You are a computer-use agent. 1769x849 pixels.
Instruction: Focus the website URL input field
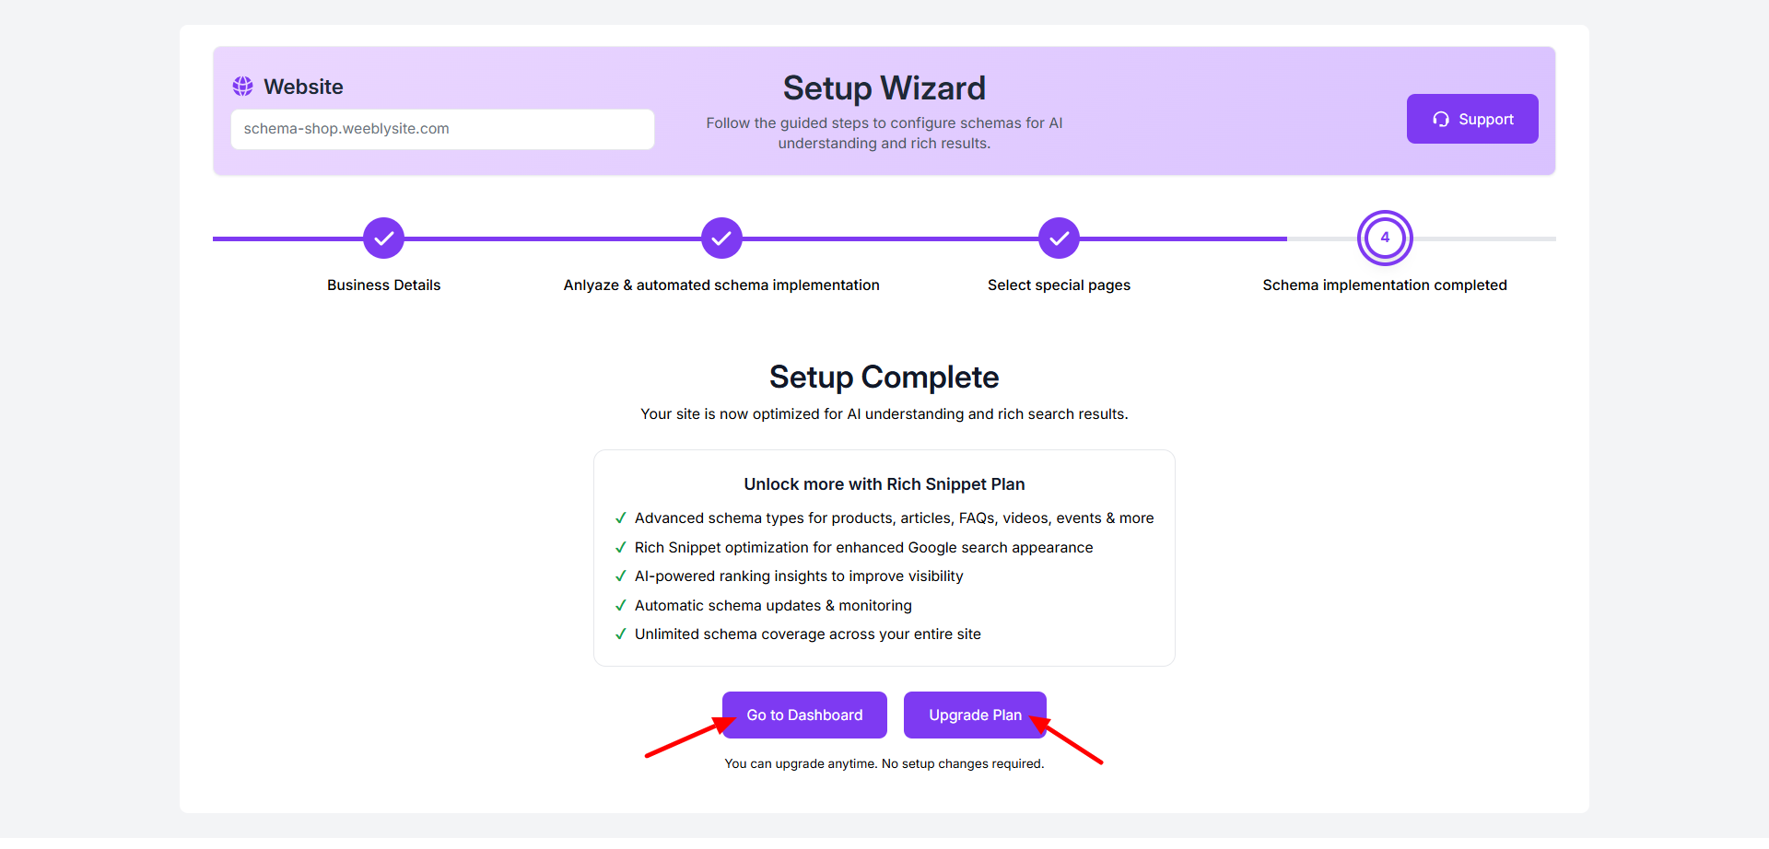pos(442,129)
